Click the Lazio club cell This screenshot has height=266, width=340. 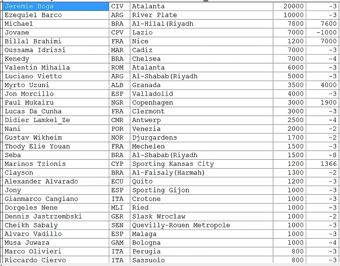(x=202, y=33)
